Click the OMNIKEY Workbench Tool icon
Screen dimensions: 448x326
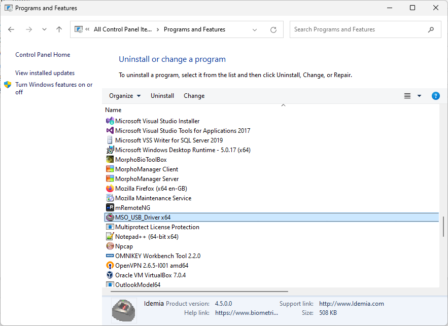(x=110, y=256)
